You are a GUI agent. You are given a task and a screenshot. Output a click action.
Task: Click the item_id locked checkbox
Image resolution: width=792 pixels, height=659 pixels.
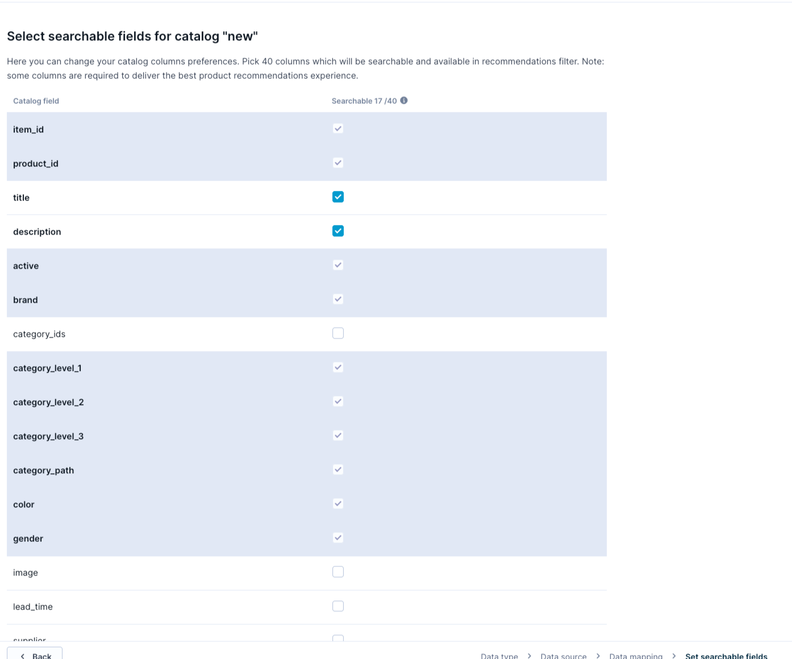[x=338, y=128]
